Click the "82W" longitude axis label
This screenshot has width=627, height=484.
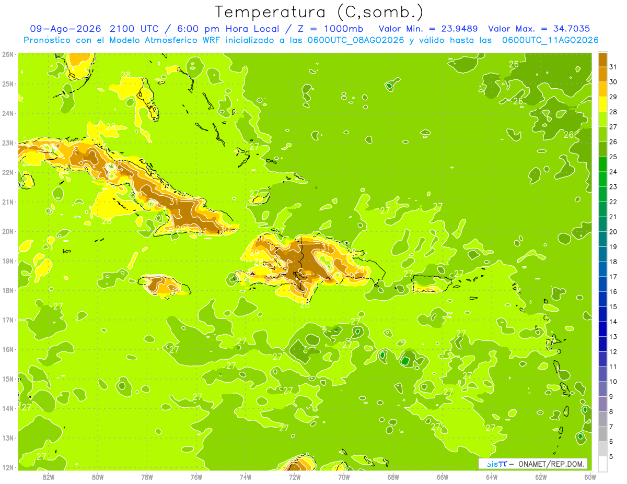pos(49,477)
